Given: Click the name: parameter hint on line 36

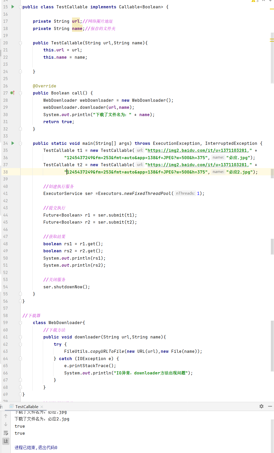Looking at the screenshot, I should point(218,157).
